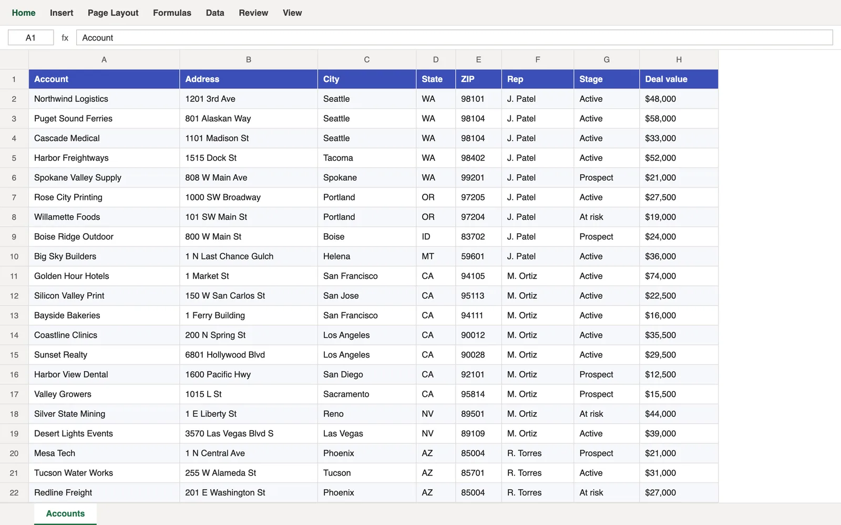Open the Home ribbon tab
841x525 pixels.
24,13
